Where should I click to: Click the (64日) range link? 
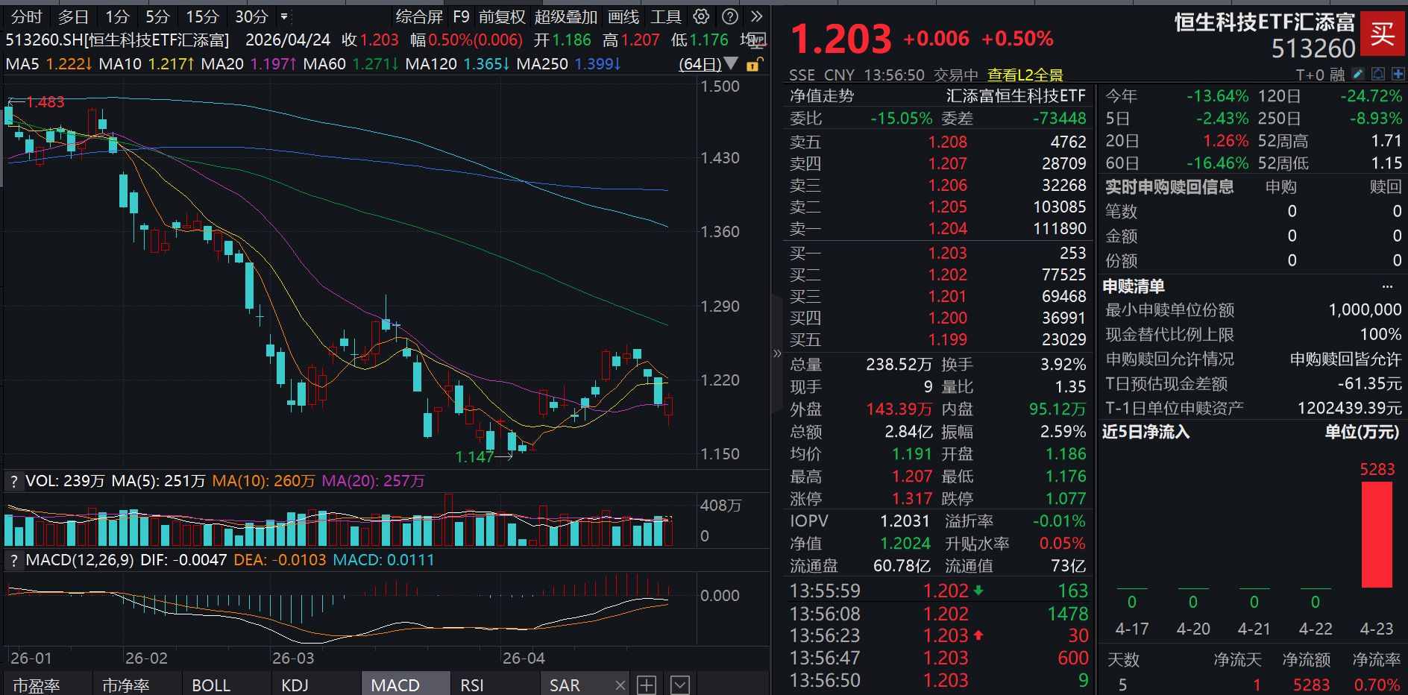pyautogui.click(x=700, y=64)
